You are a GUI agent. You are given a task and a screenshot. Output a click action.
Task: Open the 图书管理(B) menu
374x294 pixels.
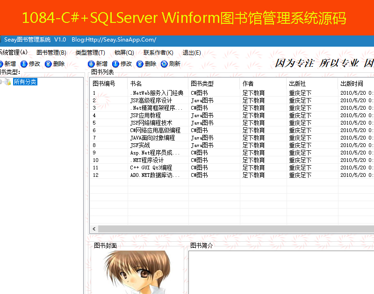click(51, 53)
